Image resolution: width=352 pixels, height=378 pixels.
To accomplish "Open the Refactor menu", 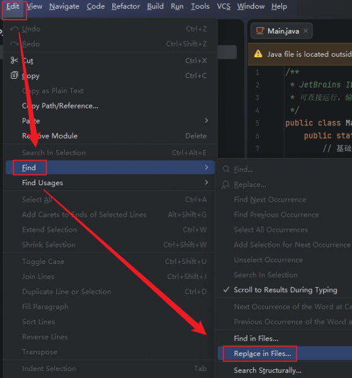I will click(x=126, y=6).
